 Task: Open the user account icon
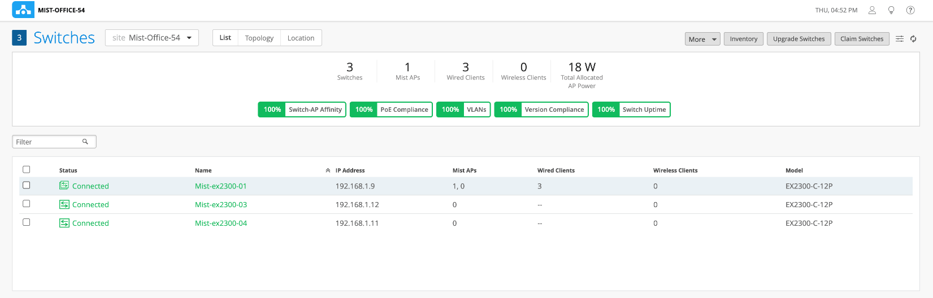pos(872,10)
